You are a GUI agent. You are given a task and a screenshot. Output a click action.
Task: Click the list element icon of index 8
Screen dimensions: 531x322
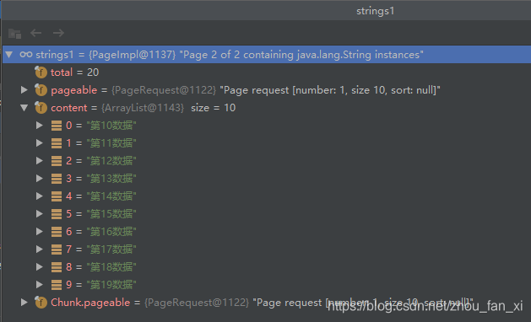pos(57,267)
